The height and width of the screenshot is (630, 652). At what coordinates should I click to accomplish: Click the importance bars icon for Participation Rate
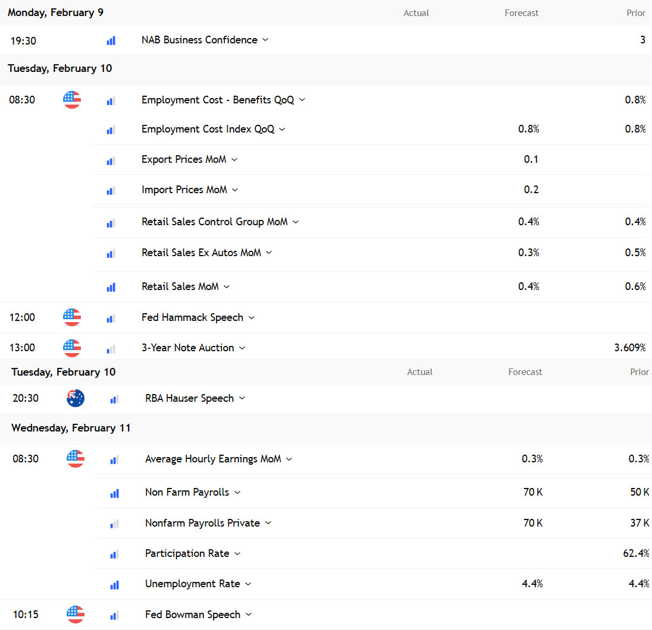[x=114, y=555]
